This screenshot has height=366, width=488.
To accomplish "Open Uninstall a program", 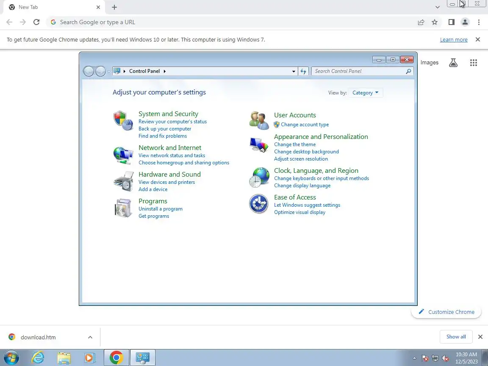I will point(161,209).
